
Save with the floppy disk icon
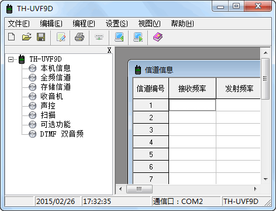(41, 37)
